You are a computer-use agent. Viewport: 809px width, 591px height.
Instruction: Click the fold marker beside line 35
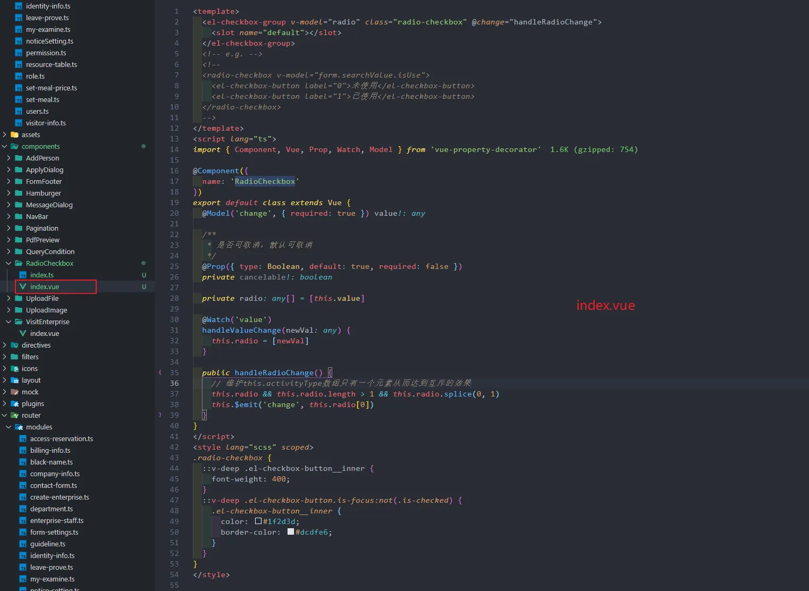click(160, 373)
